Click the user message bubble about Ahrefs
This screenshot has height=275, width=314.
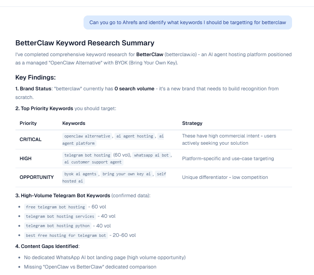tap(188, 22)
